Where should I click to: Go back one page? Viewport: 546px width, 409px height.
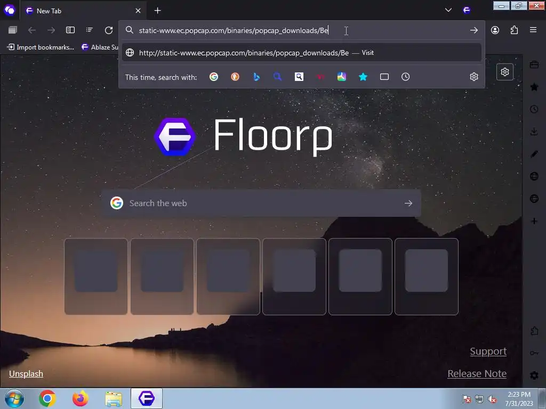[x=31, y=30]
